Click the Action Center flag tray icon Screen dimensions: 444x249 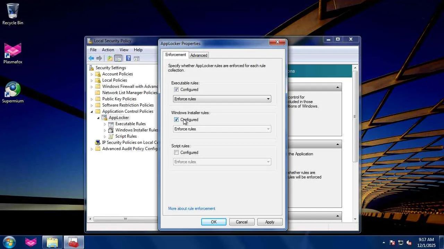tap(392, 242)
